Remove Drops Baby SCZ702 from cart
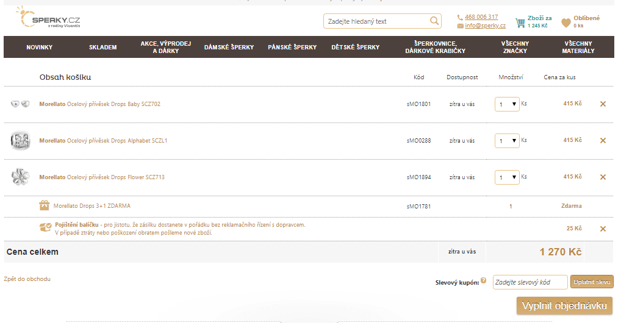The image size is (621, 323). tap(603, 104)
